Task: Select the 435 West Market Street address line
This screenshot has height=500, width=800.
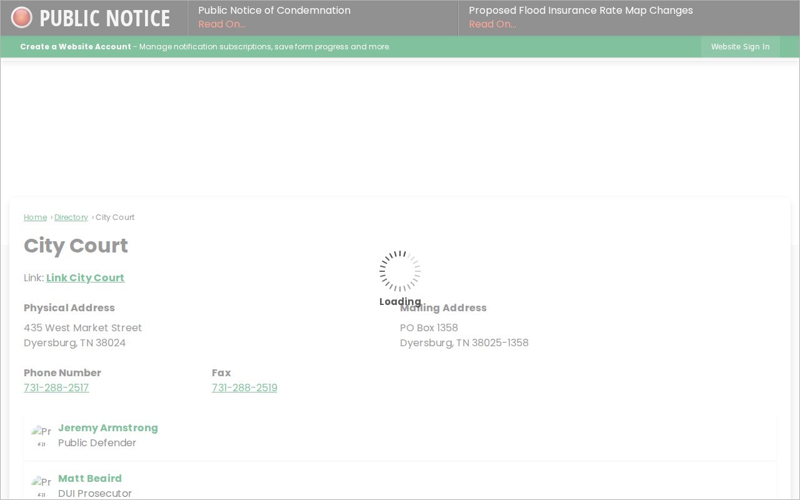Action: click(83, 328)
